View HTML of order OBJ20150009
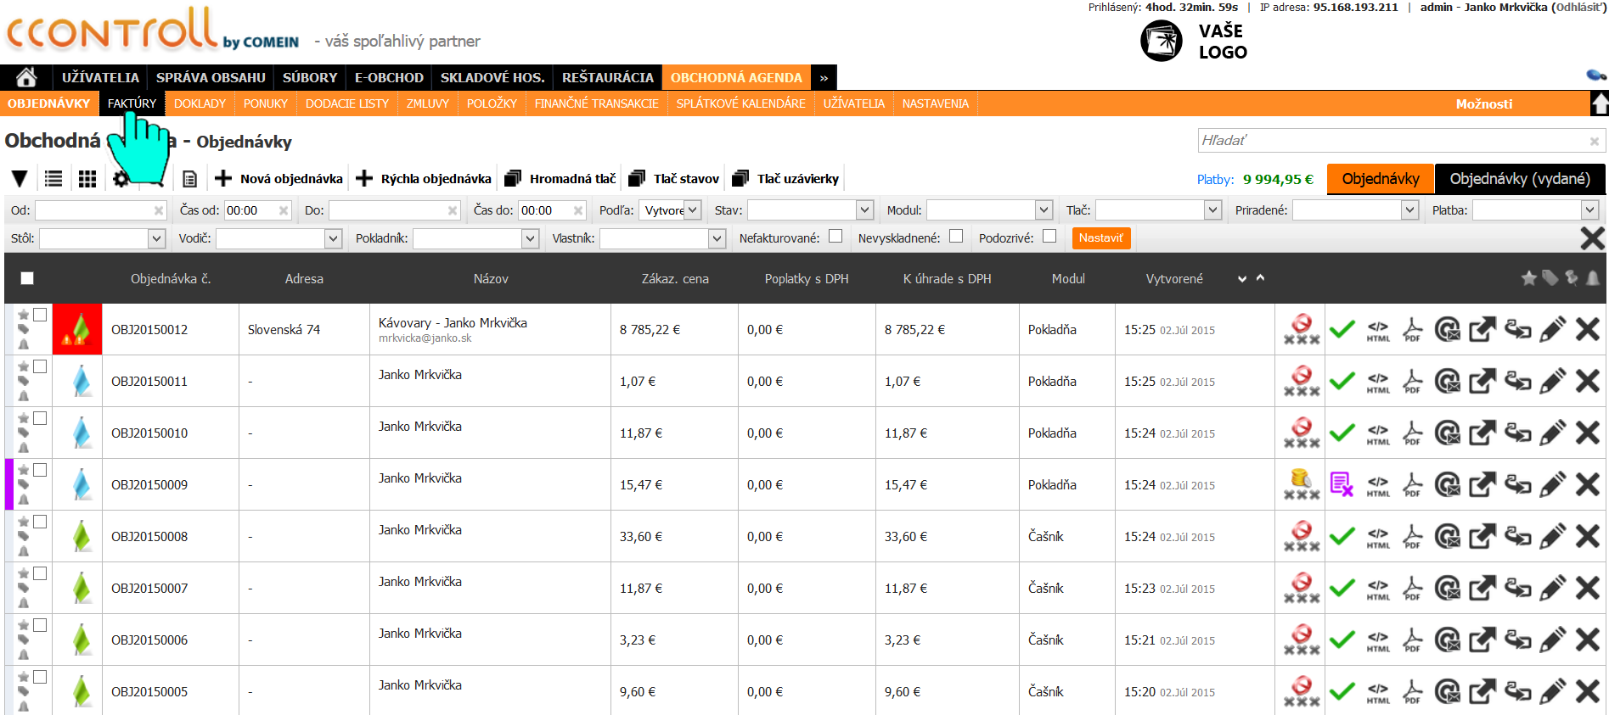1609x715 pixels. (x=1378, y=485)
